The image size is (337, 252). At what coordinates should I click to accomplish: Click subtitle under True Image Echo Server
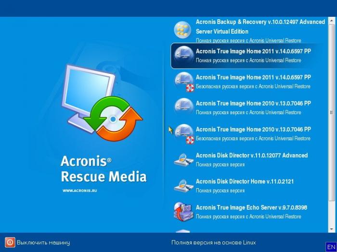click(248, 216)
